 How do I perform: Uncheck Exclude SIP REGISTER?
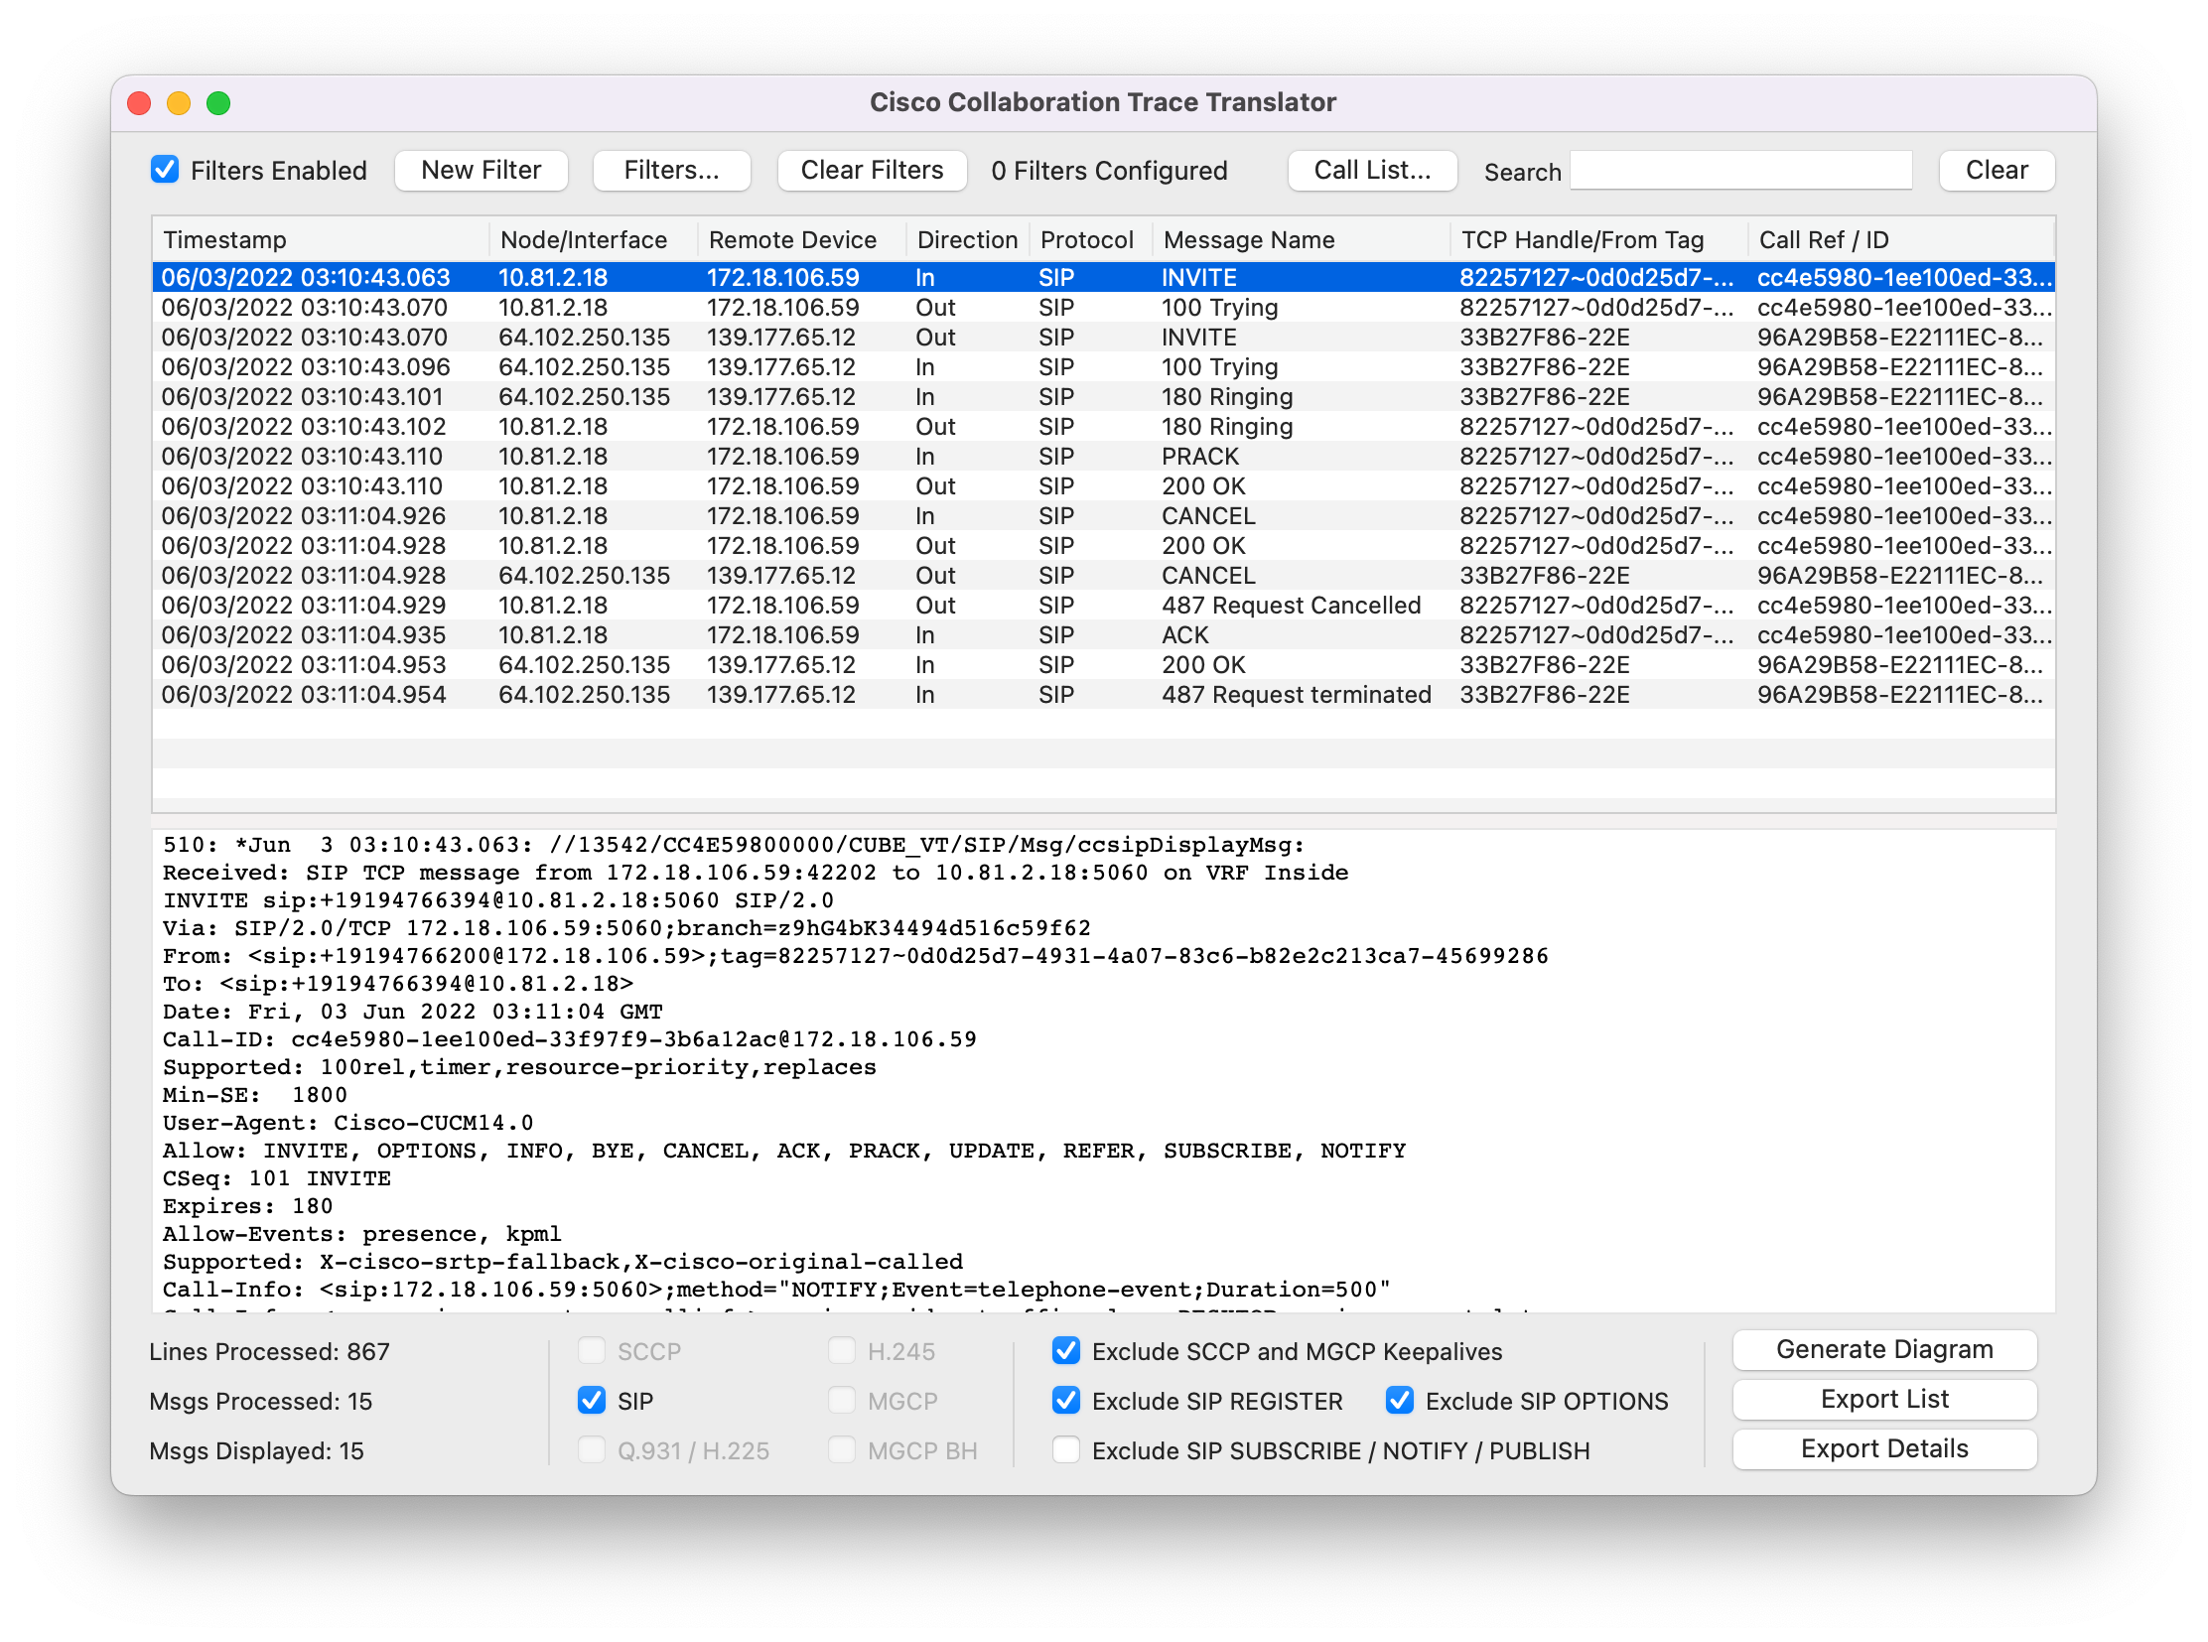point(1066,1401)
